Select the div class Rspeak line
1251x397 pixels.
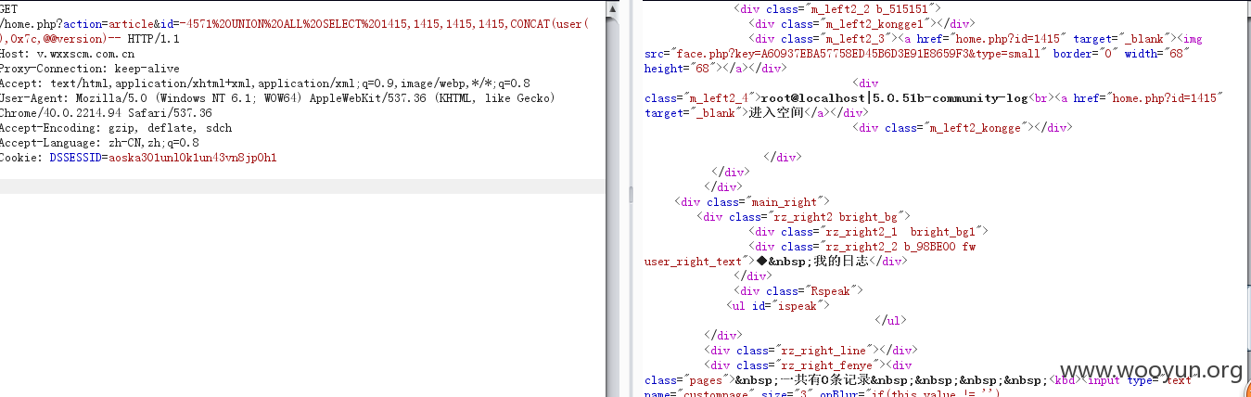click(798, 291)
